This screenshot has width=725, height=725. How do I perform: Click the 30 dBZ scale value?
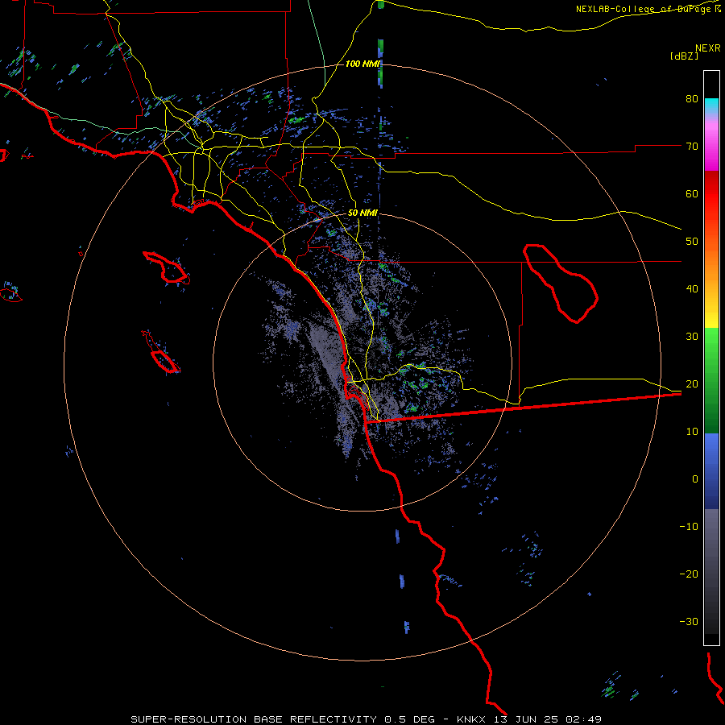pyautogui.click(x=692, y=337)
